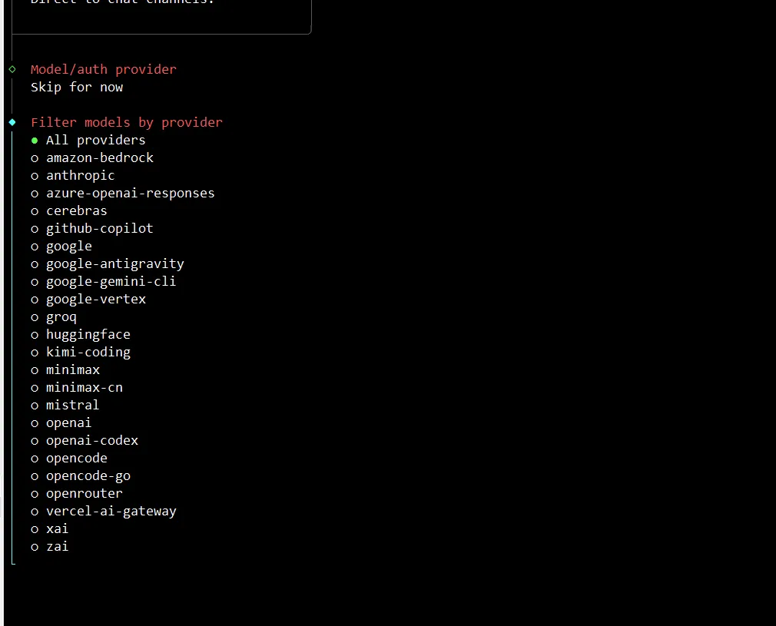Select the xai provider option

[x=49, y=529]
